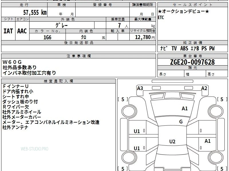Select the イルミネーション改造 note line
Image resolution: width=229 pixels, height=171 pixels.
tap(51, 122)
